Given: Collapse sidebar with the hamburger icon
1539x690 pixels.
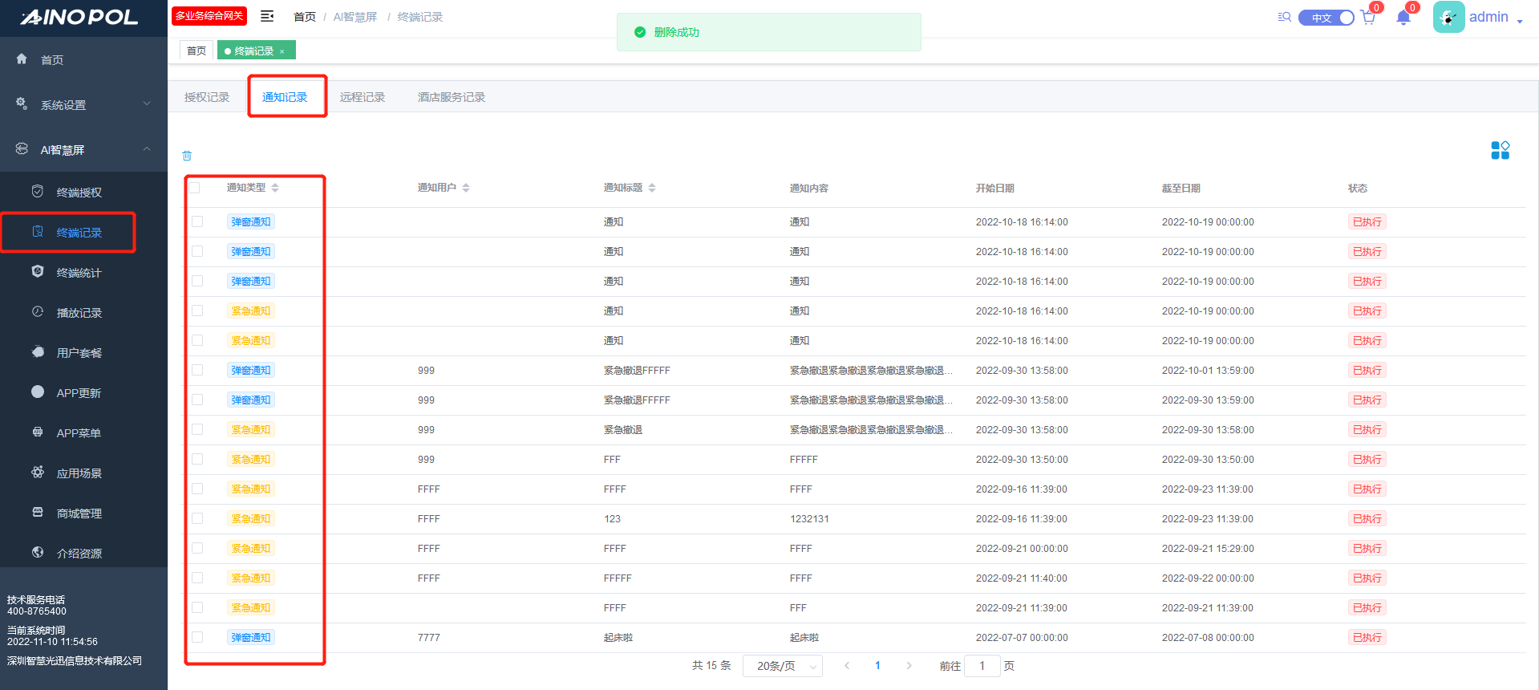Looking at the screenshot, I should (267, 16).
